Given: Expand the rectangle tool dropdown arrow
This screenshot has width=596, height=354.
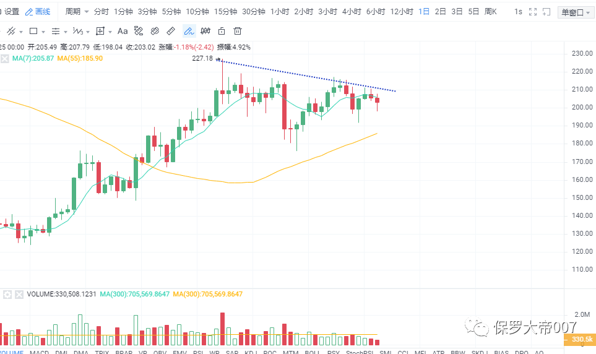Looking at the screenshot, I should coord(43,32).
